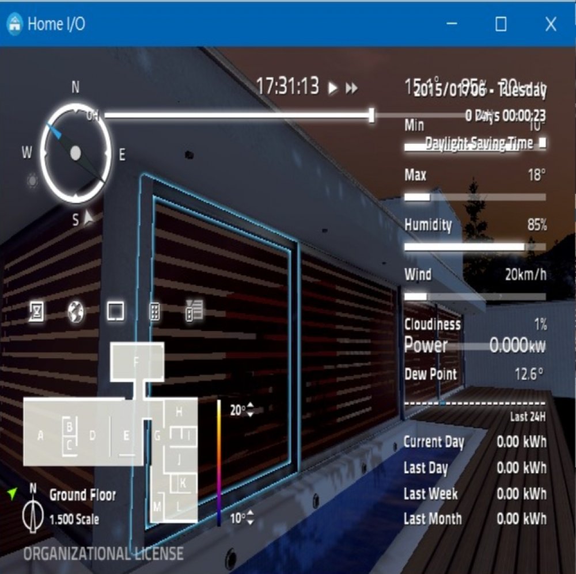Click the arrow cursor icon near S

pyautogui.click(x=88, y=218)
